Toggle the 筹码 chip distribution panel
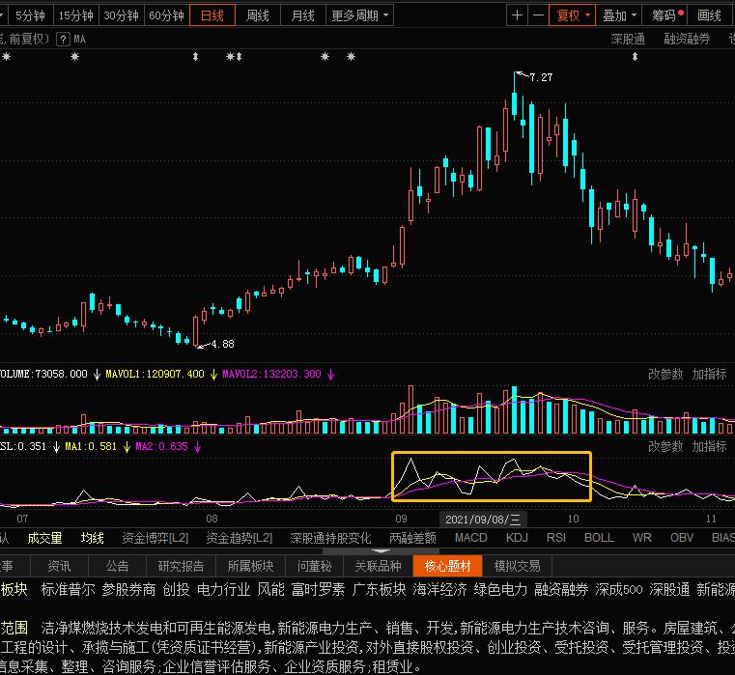This screenshot has width=735, height=675. pos(664,16)
